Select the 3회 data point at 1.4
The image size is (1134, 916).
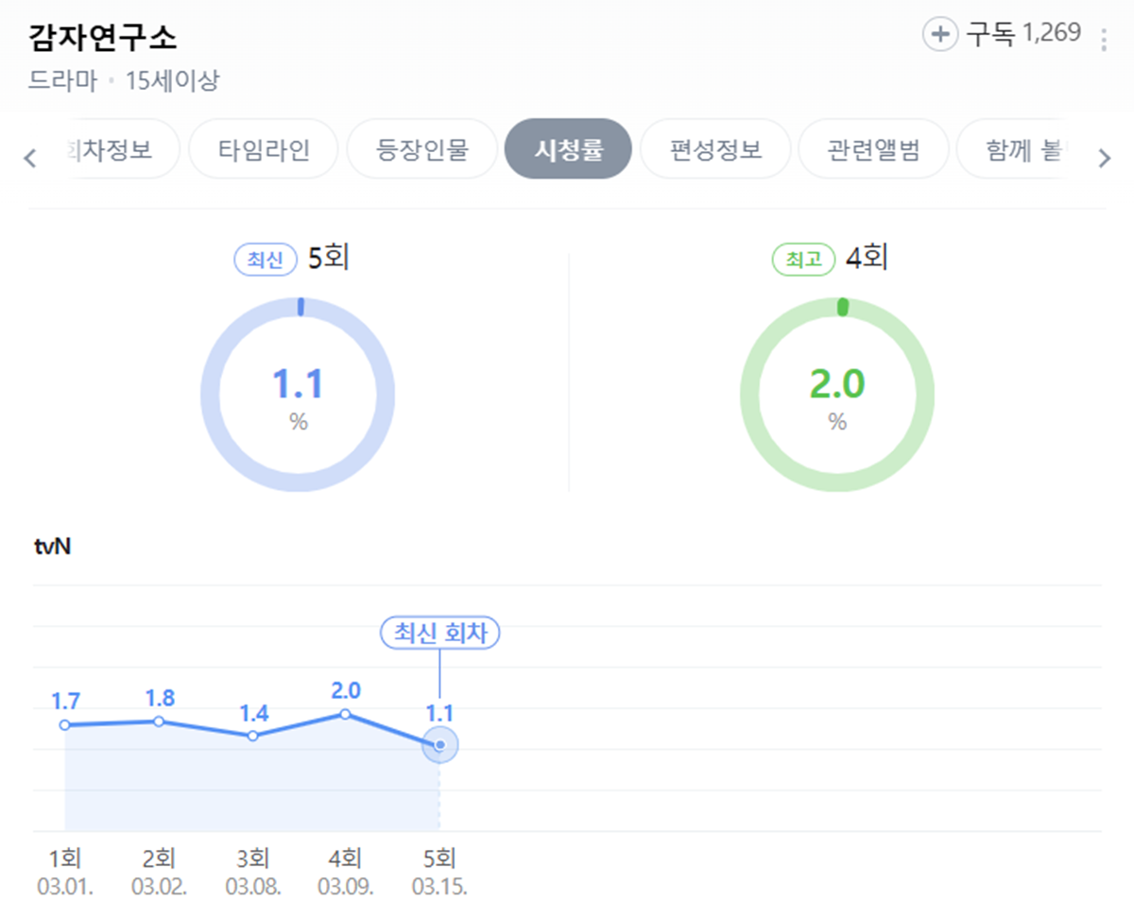coord(252,736)
